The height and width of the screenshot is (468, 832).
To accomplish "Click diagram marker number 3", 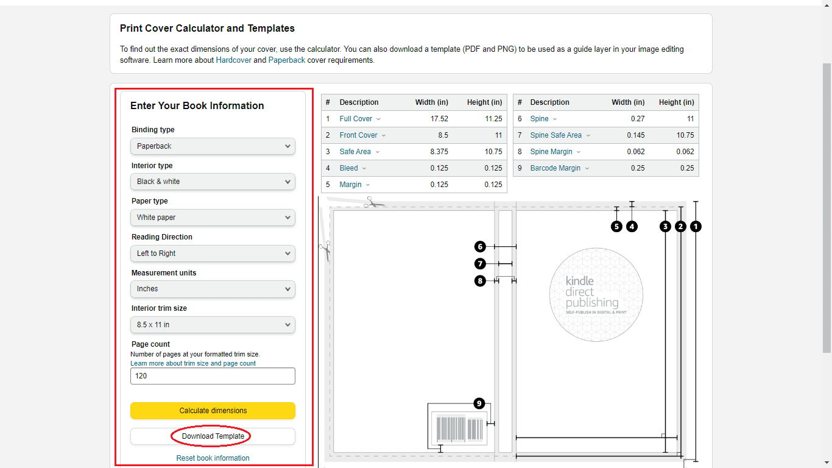I will pos(665,226).
